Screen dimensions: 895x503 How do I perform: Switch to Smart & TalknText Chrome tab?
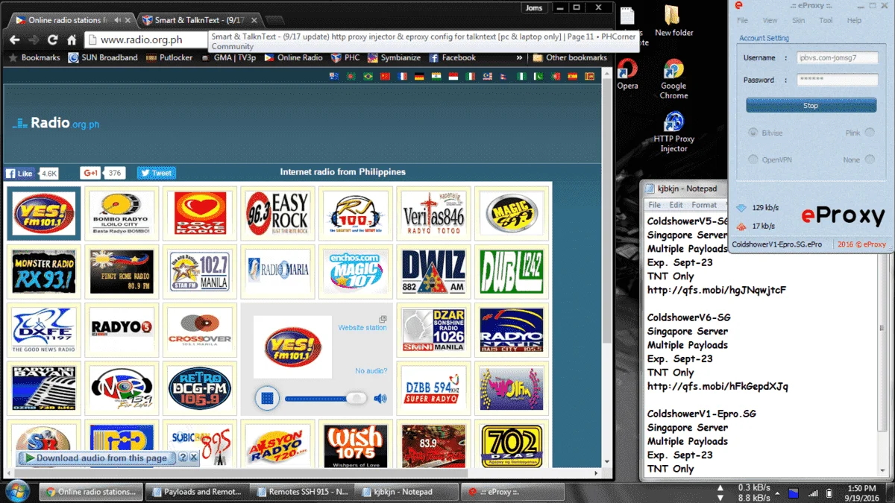(198, 20)
